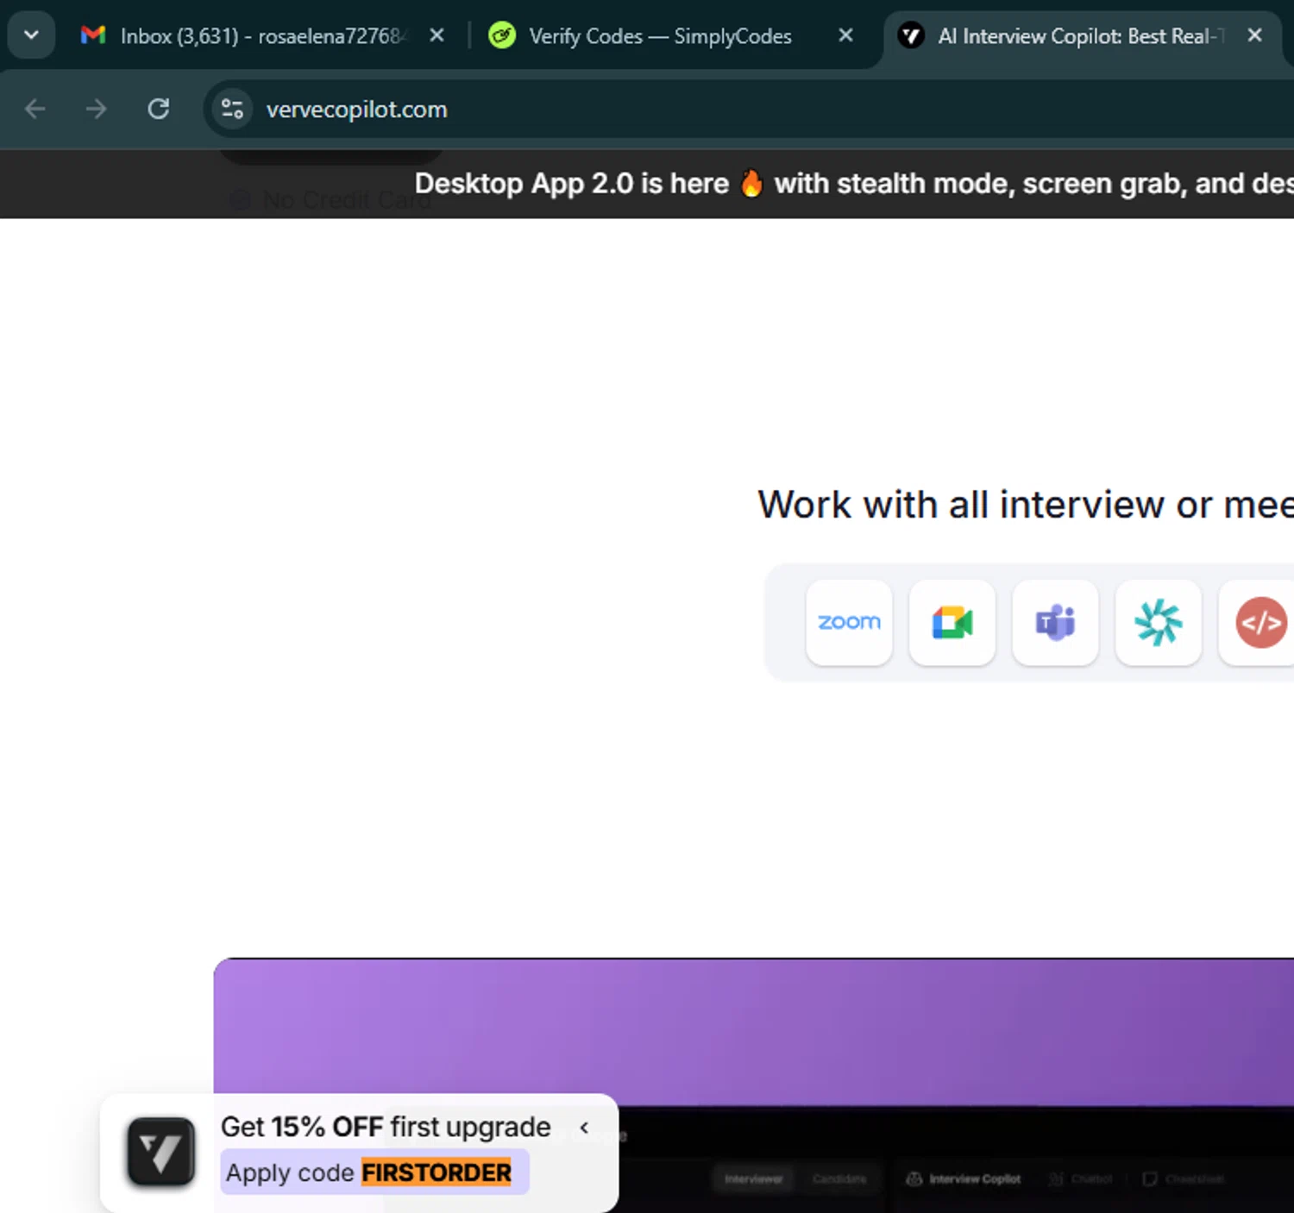Click the Microsoft Teams platform icon
Screen dimensions: 1294x1213
coord(1055,622)
